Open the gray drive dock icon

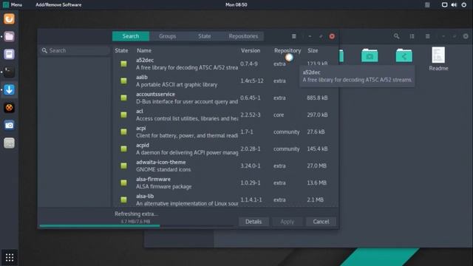point(9,143)
